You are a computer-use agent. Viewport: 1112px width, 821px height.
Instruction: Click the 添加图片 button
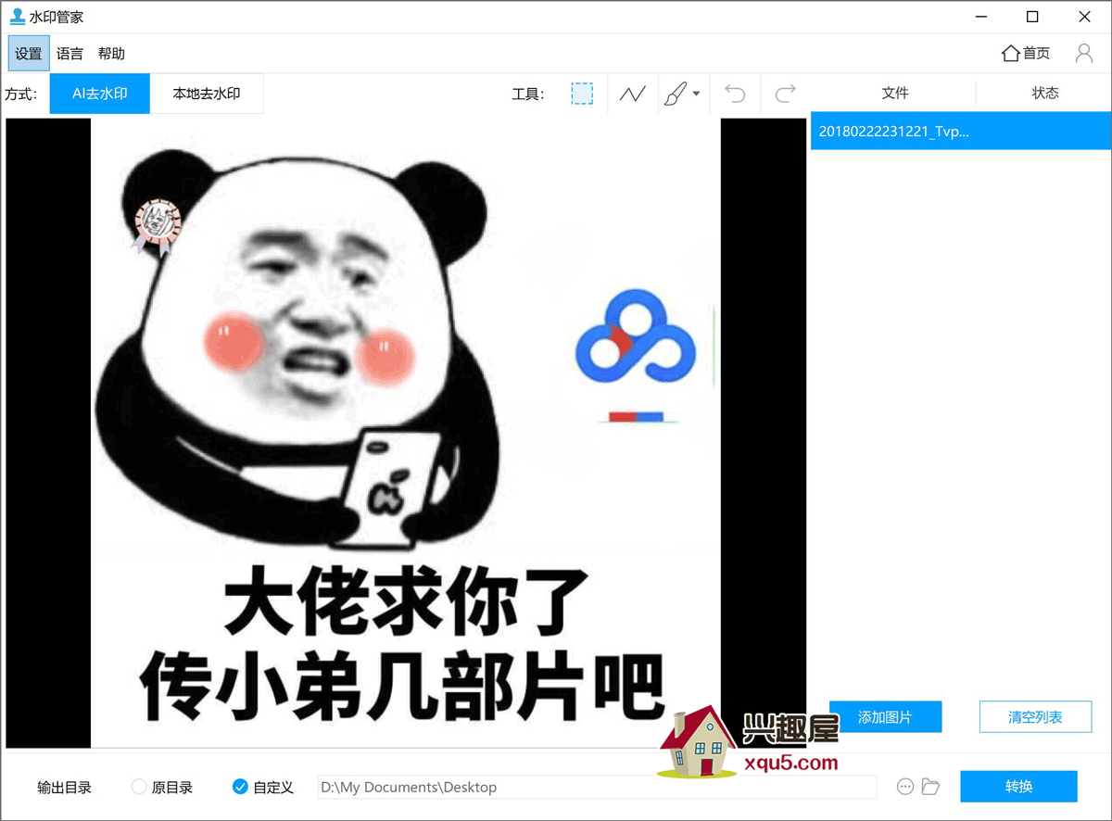885,717
